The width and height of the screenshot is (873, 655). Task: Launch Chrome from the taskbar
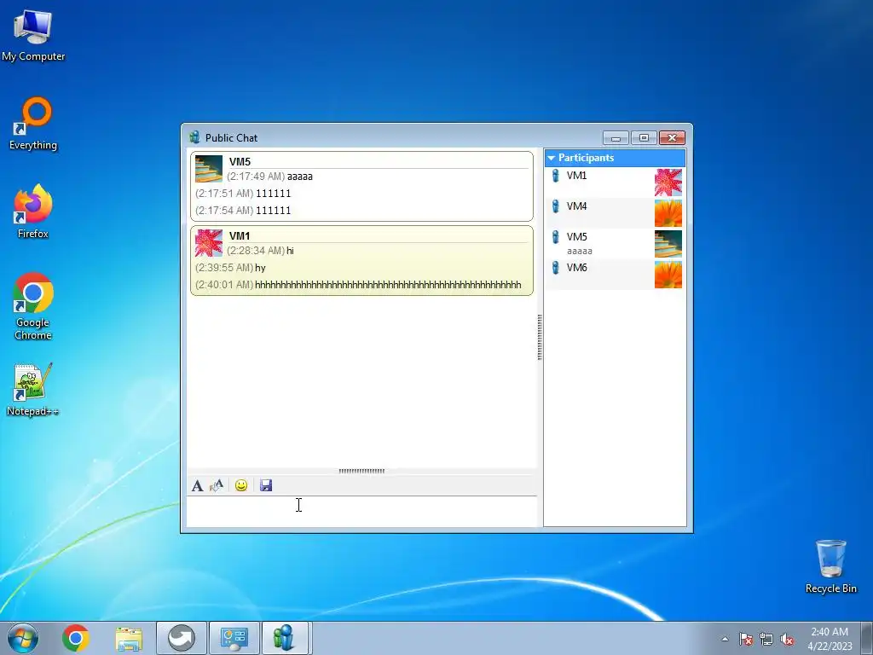[76, 638]
